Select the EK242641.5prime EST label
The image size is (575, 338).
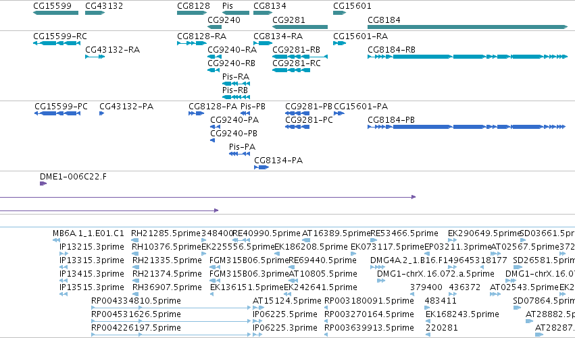[320, 287]
